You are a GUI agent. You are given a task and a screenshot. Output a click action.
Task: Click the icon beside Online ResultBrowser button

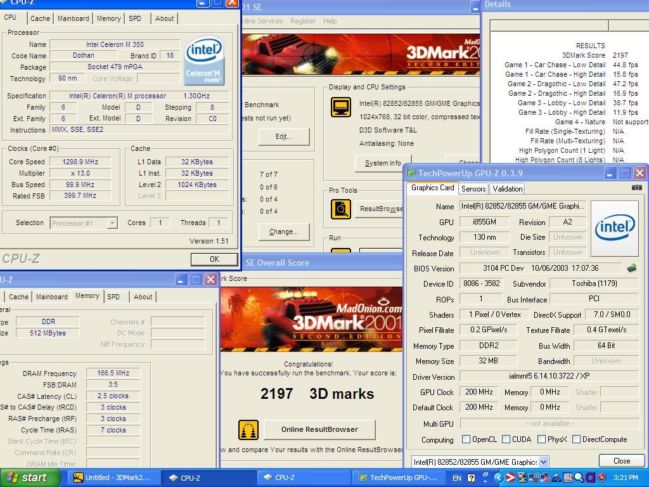(x=248, y=429)
